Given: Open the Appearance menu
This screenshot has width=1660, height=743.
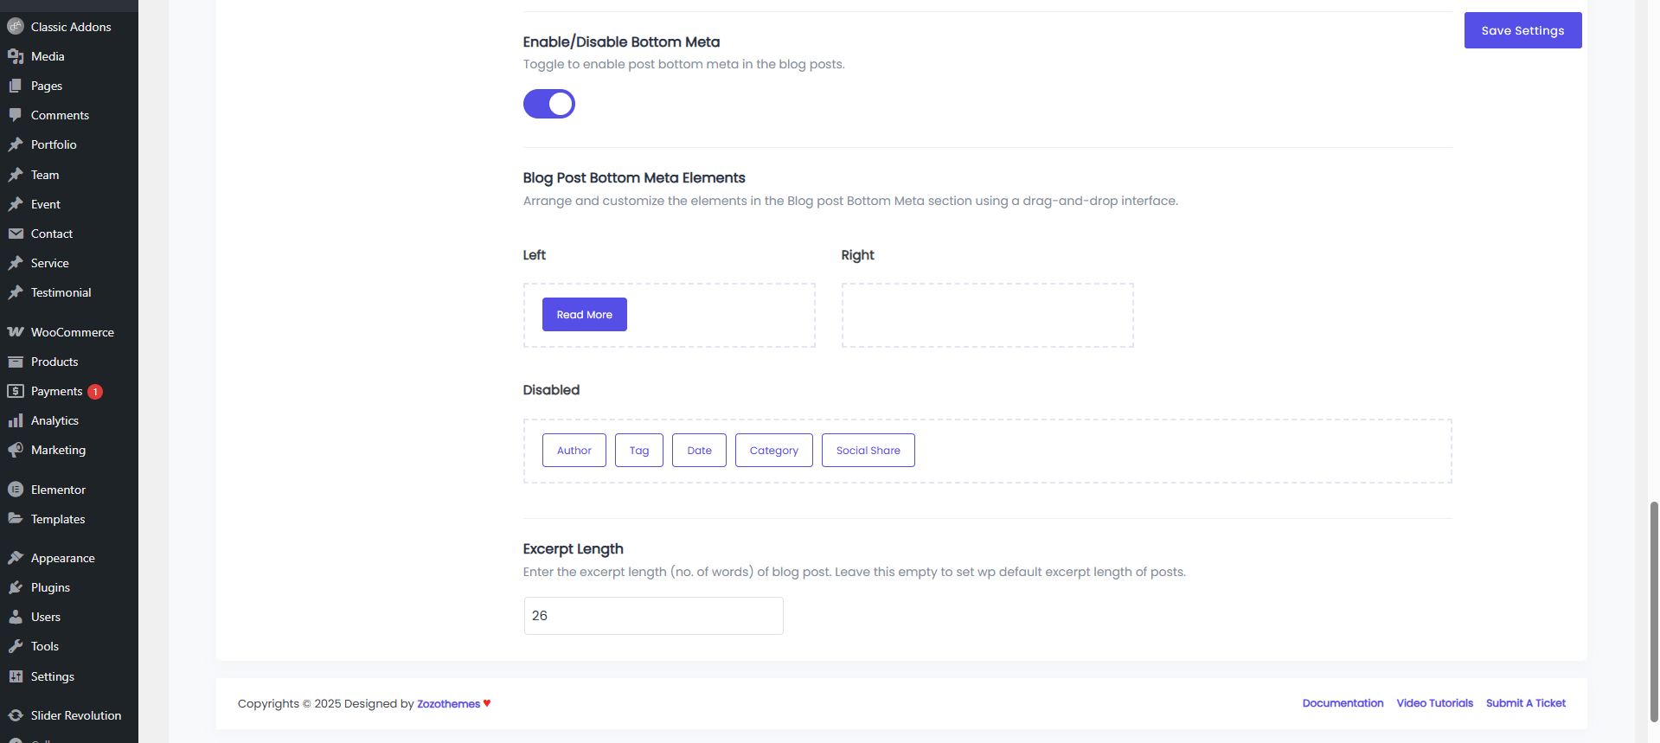Looking at the screenshot, I should [x=62, y=558].
